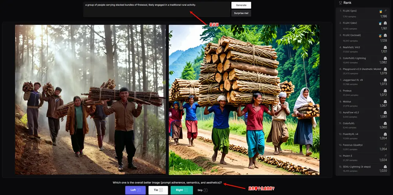Click the link icon next to PixArt-Σ
The height and width of the screenshot is (195, 393).
point(385,155)
